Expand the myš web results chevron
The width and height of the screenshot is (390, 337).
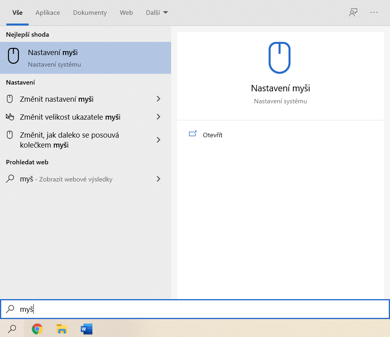158,179
